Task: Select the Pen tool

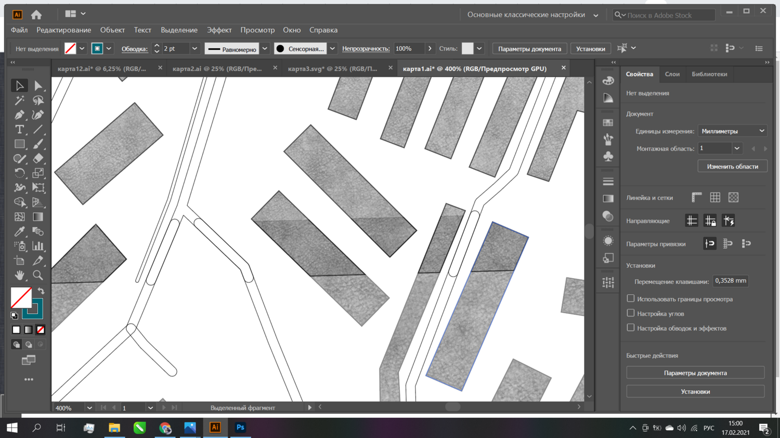Action: [x=19, y=115]
